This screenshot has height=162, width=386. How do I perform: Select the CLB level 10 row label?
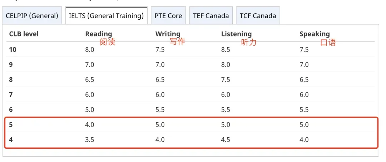pos(13,50)
